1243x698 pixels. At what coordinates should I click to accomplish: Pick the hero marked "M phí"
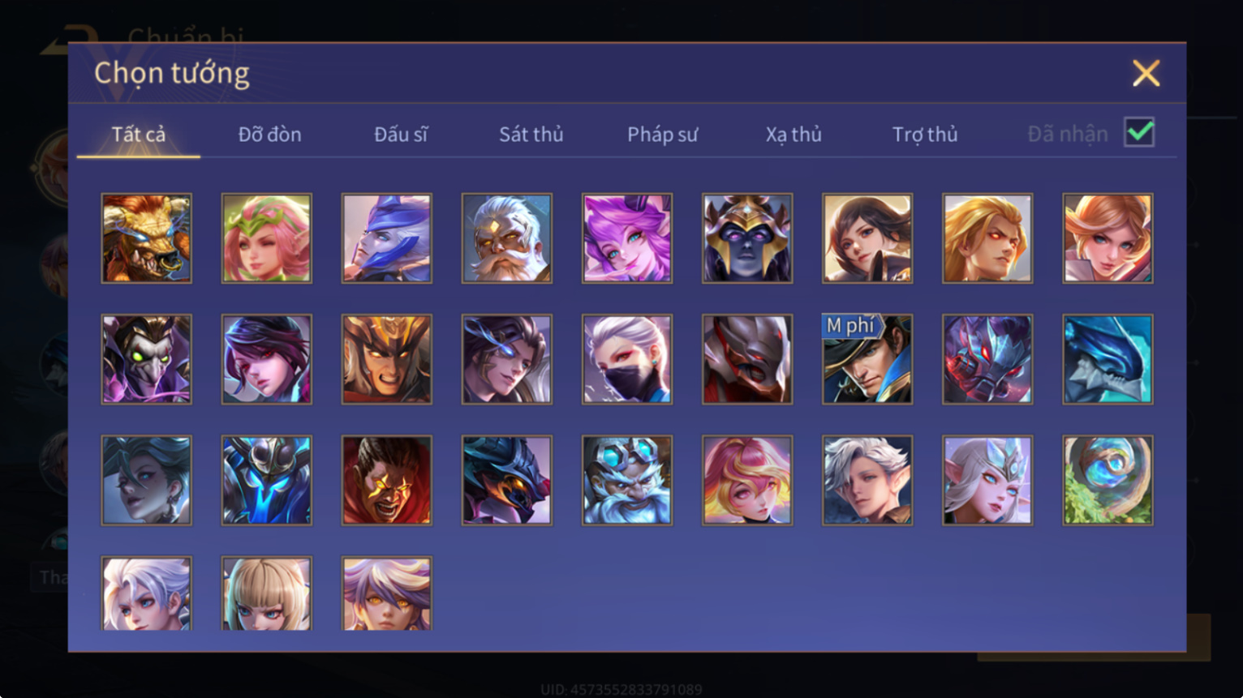pyautogui.click(x=867, y=359)
